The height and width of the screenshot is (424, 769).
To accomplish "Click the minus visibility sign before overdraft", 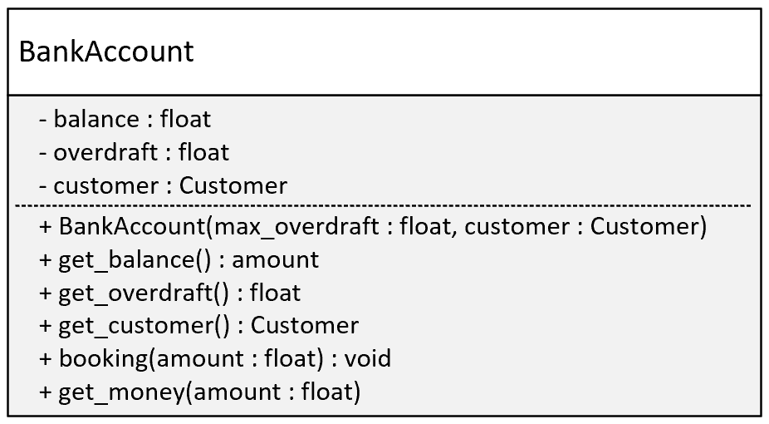I will [x=43, y=153].
